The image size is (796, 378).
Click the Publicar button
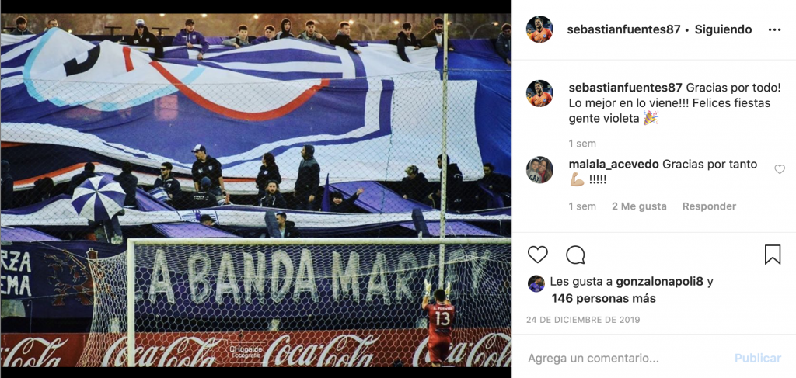tap(757, 359)
